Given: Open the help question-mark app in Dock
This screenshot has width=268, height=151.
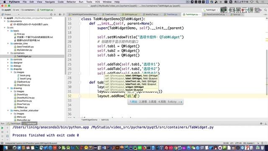Looking at the screenshot, I should [247, 148].
